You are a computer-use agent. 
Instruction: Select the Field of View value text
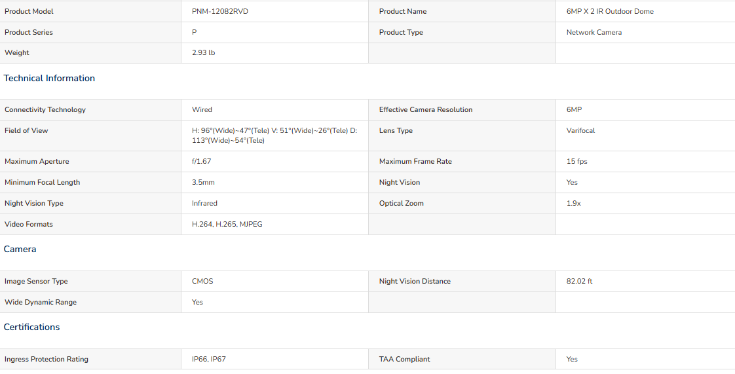[x=274, y=136]
